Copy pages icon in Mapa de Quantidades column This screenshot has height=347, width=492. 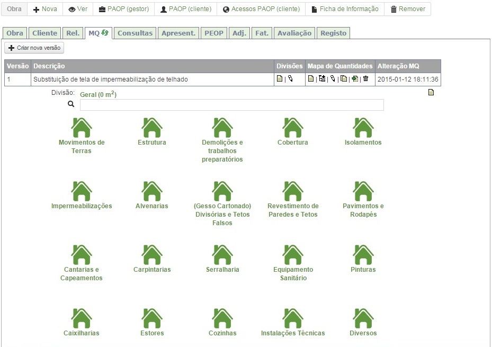point(344,79)
